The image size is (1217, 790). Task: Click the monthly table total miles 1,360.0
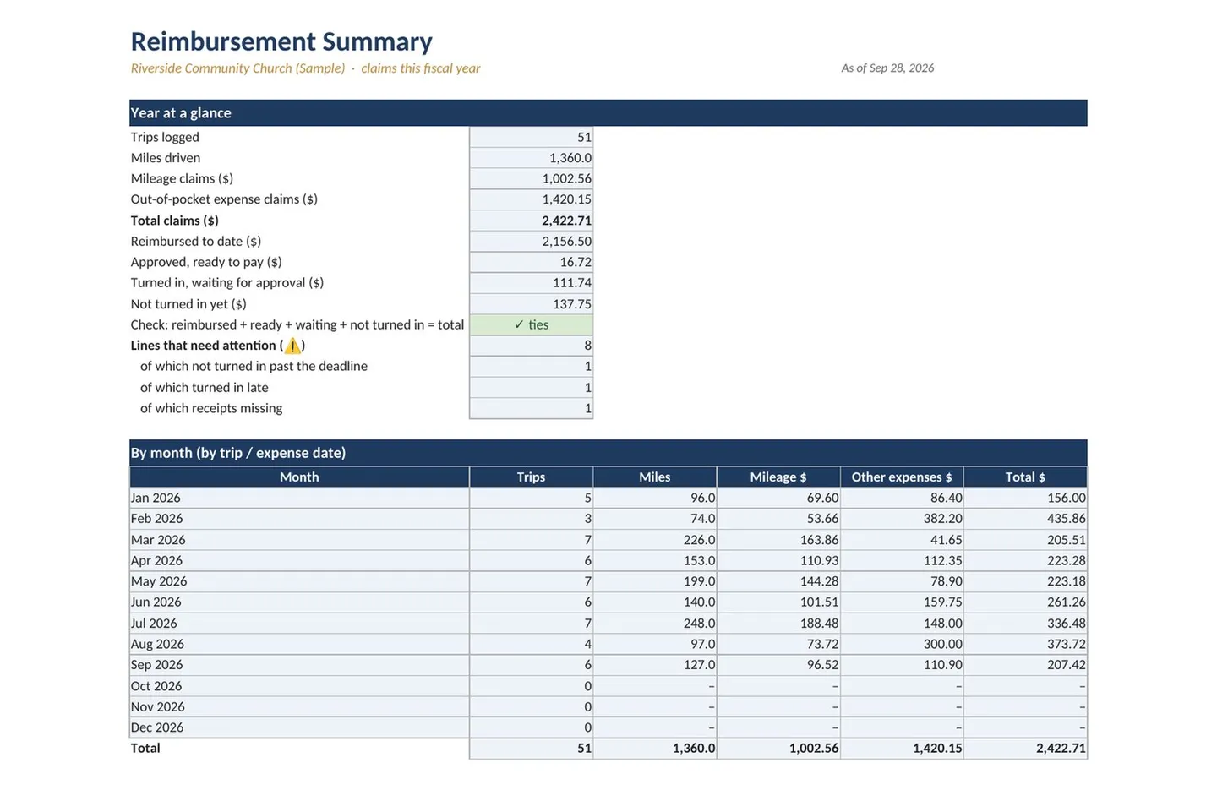coord(654,749)
